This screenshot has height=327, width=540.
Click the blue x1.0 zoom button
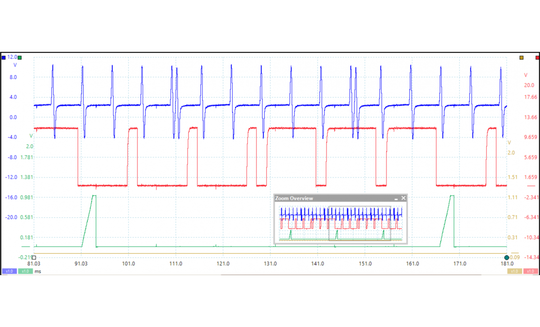pos(9,271)
